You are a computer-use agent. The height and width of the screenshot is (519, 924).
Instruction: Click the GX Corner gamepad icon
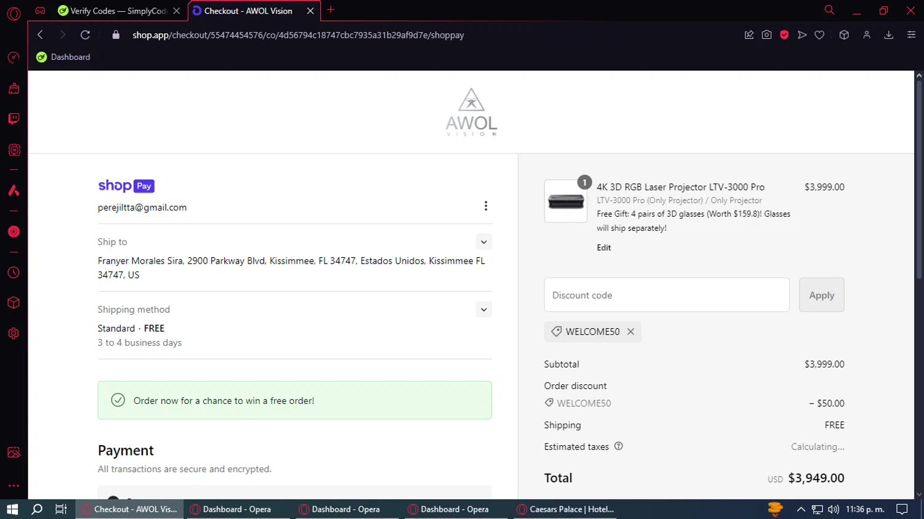tap(40, 10)
